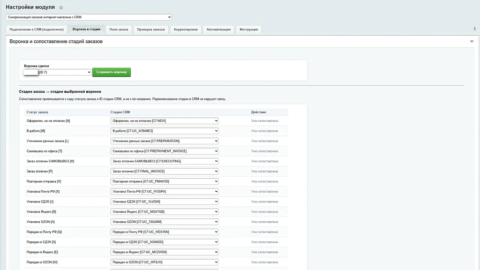480x270 pixels.
Task: Open CRM stage dropdown for В работе [M]
Action: [165, 131]
